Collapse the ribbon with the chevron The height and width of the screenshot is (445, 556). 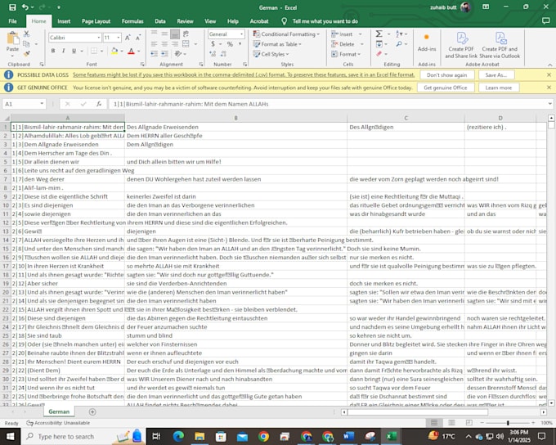coord(549,65)
